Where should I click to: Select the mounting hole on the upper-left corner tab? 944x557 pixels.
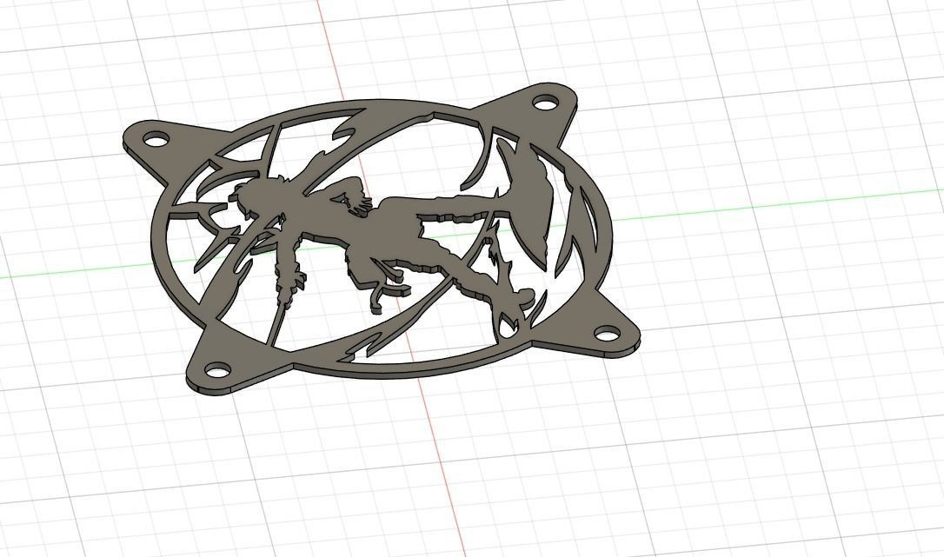(x=156, y=140)
